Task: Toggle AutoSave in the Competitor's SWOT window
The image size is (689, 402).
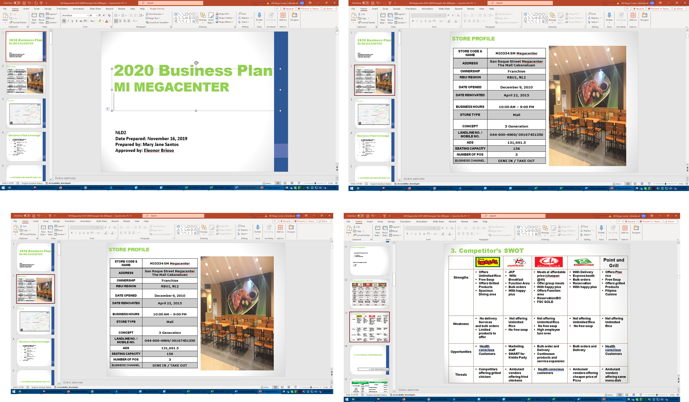Action: tap(361, 216)
